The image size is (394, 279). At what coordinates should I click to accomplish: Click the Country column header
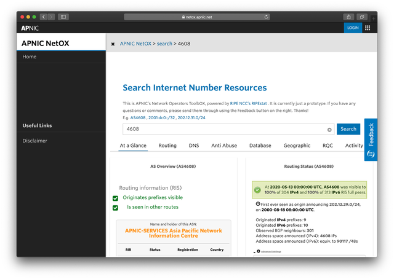point(217,250)
